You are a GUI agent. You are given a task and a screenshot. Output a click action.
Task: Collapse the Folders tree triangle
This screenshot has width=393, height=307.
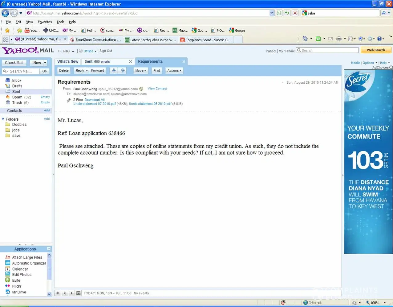[x=3, y=119]
